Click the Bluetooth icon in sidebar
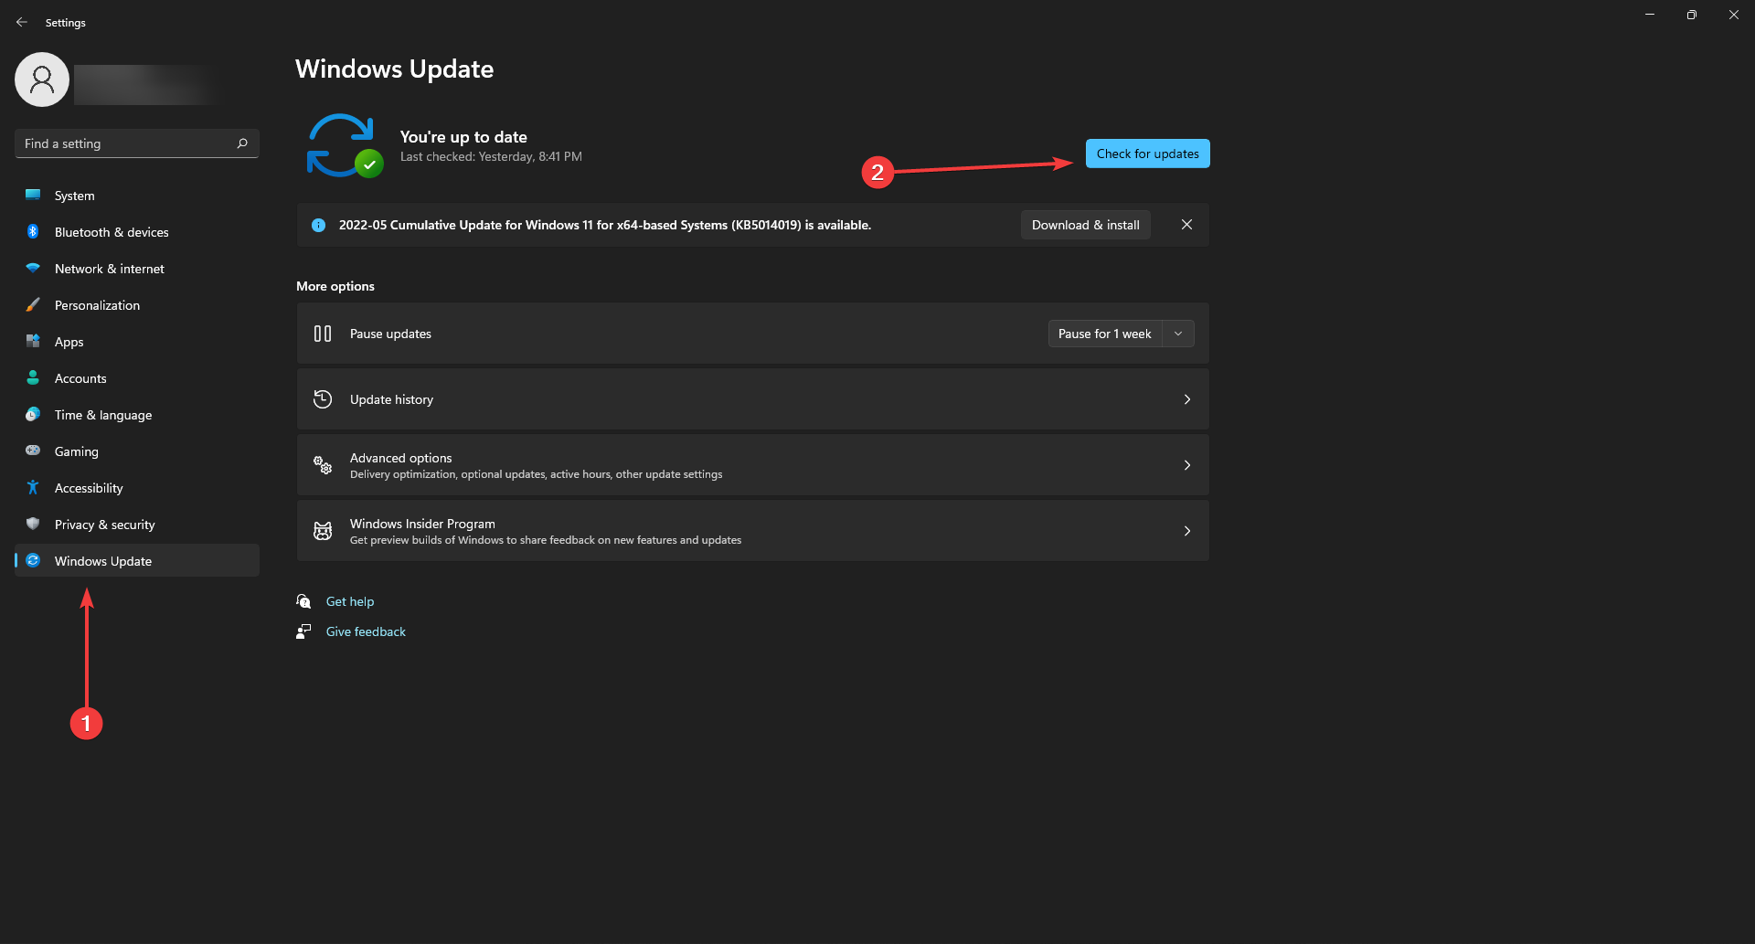This screenshot has height=944, width=1755. (33, 231)
